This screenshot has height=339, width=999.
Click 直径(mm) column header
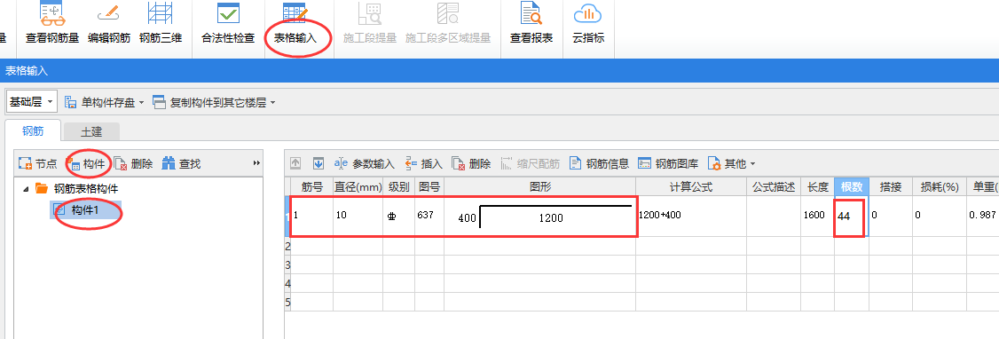(x=358, y=187)
